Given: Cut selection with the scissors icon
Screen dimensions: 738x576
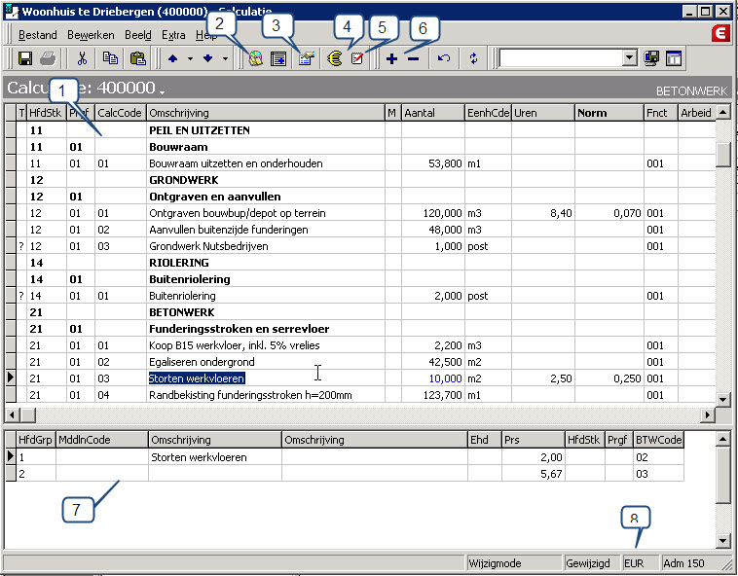Looking at the screenshot, I should click(82, 58).
